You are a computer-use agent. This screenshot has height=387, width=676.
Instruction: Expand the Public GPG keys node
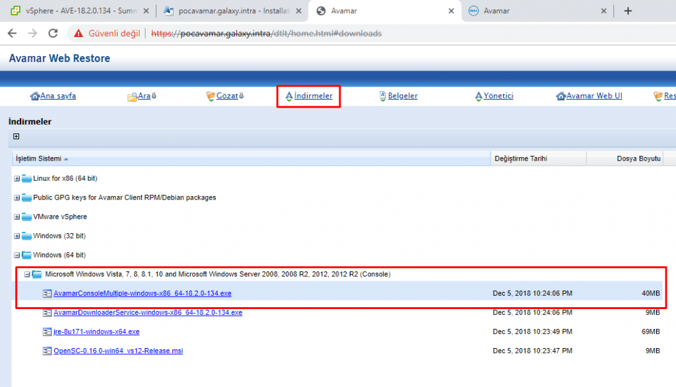[x=17, y=197]
